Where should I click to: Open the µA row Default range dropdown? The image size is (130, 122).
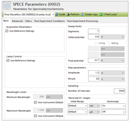[77, 112]
